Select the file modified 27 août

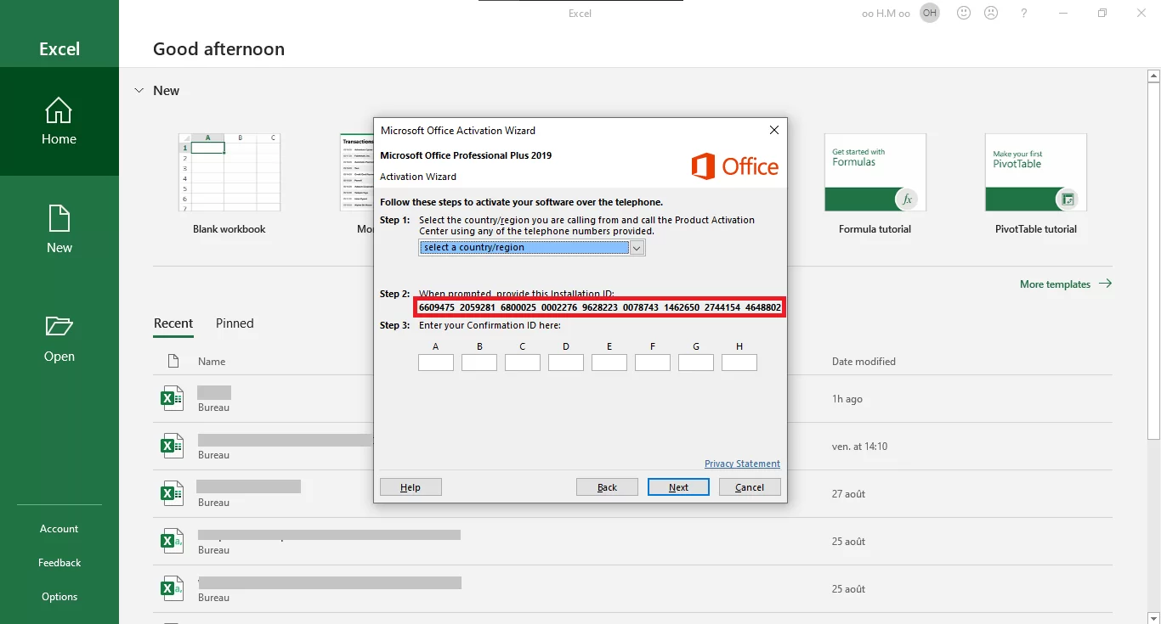632,494
